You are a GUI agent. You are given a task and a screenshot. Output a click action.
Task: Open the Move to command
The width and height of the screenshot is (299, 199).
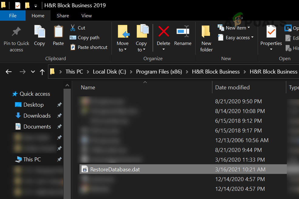[123, 38]
